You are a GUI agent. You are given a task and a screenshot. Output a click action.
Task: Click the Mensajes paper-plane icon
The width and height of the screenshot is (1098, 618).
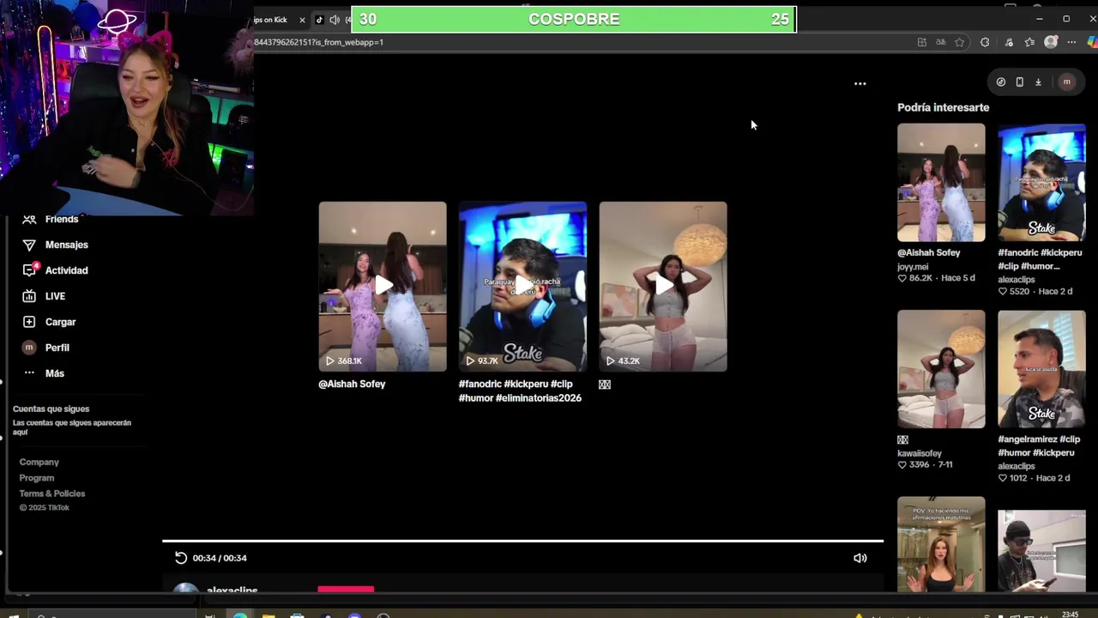pos(29,245)
